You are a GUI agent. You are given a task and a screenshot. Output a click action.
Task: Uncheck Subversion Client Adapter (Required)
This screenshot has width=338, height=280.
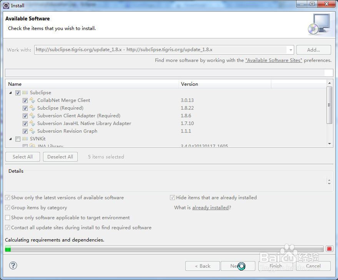(25, 116)
